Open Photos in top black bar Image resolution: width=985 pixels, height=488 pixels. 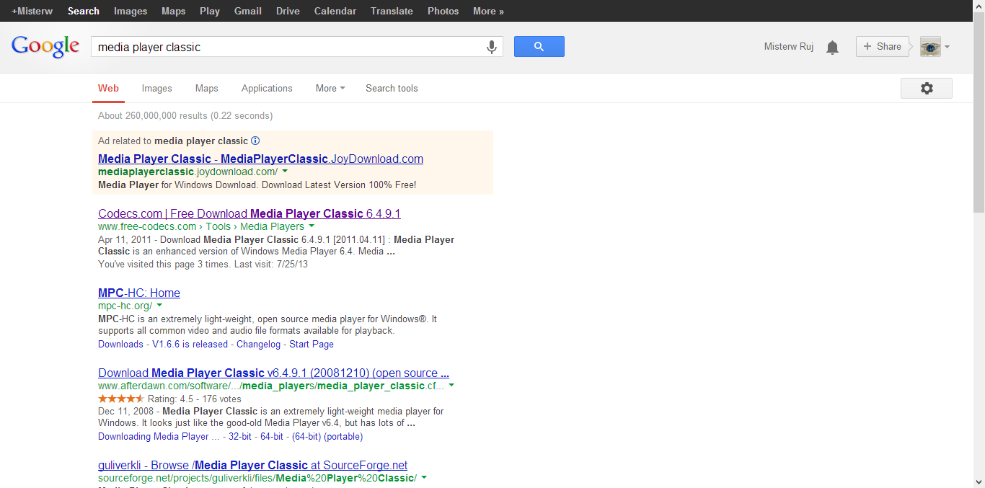click(443, 11)
